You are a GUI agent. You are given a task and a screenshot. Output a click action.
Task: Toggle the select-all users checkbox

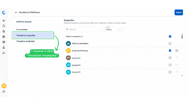(x=170, y=36)
